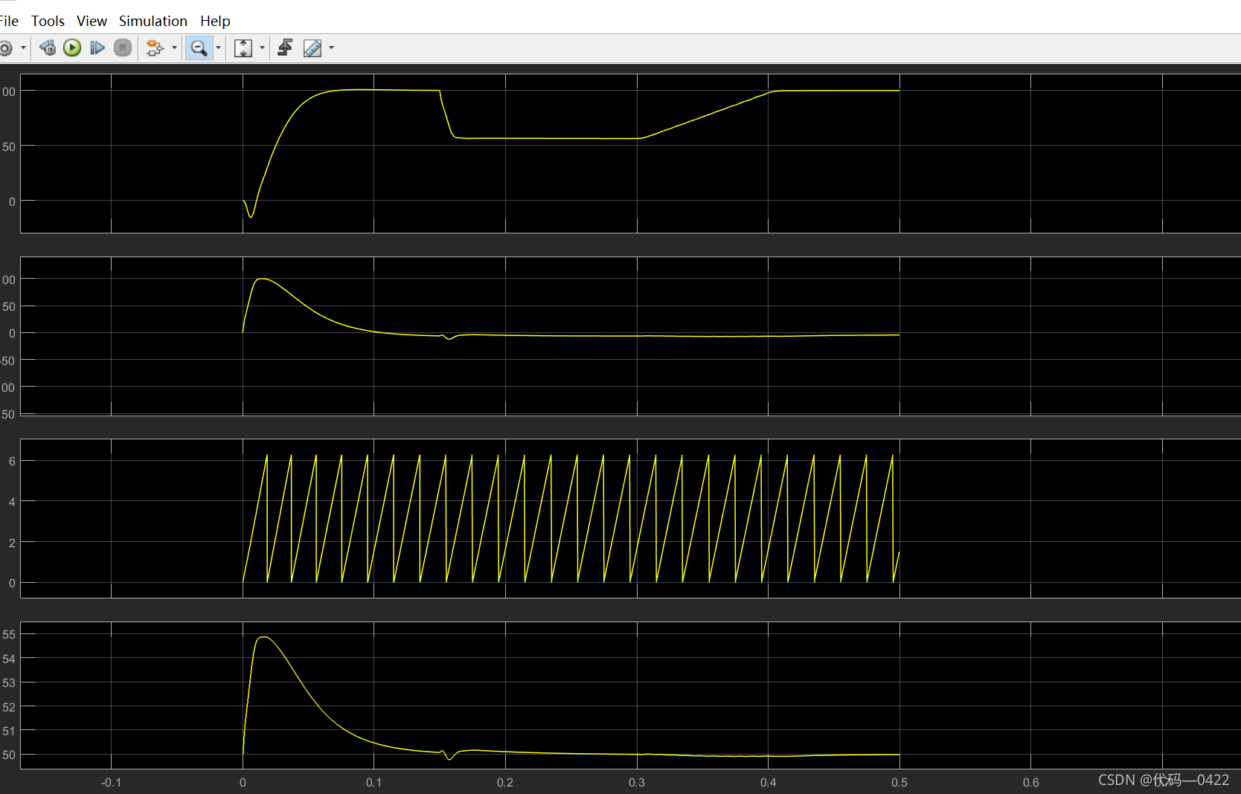
Task: Open the Tools menu
Action: 48,21
